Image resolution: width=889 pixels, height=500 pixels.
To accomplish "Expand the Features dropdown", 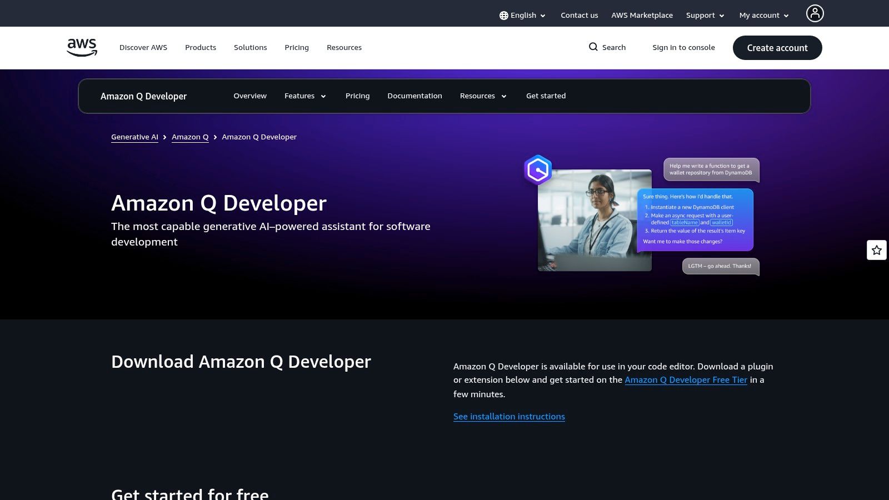I will (305, 96).
